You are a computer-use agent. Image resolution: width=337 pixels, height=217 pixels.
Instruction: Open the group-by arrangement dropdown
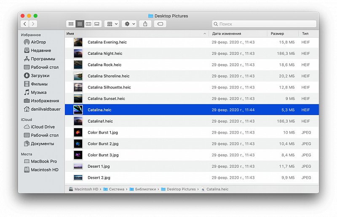coord(112,24)
